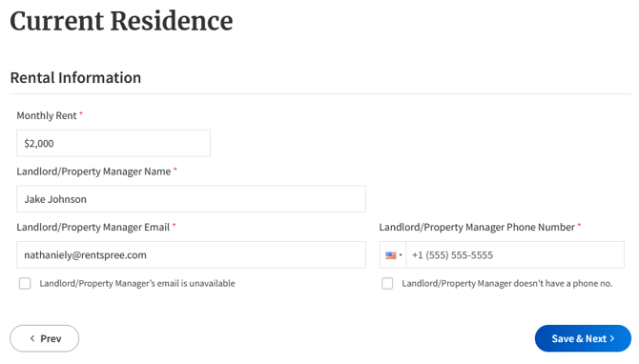The height and width of the screenshot is (364, 639).
Task: Click the +1 (555) 555-5555 phone field
Action: point(515,254)
